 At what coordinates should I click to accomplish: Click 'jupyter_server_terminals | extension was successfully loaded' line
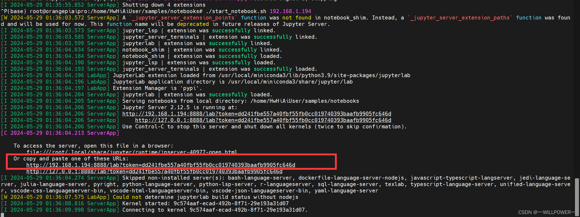(220, 69)
